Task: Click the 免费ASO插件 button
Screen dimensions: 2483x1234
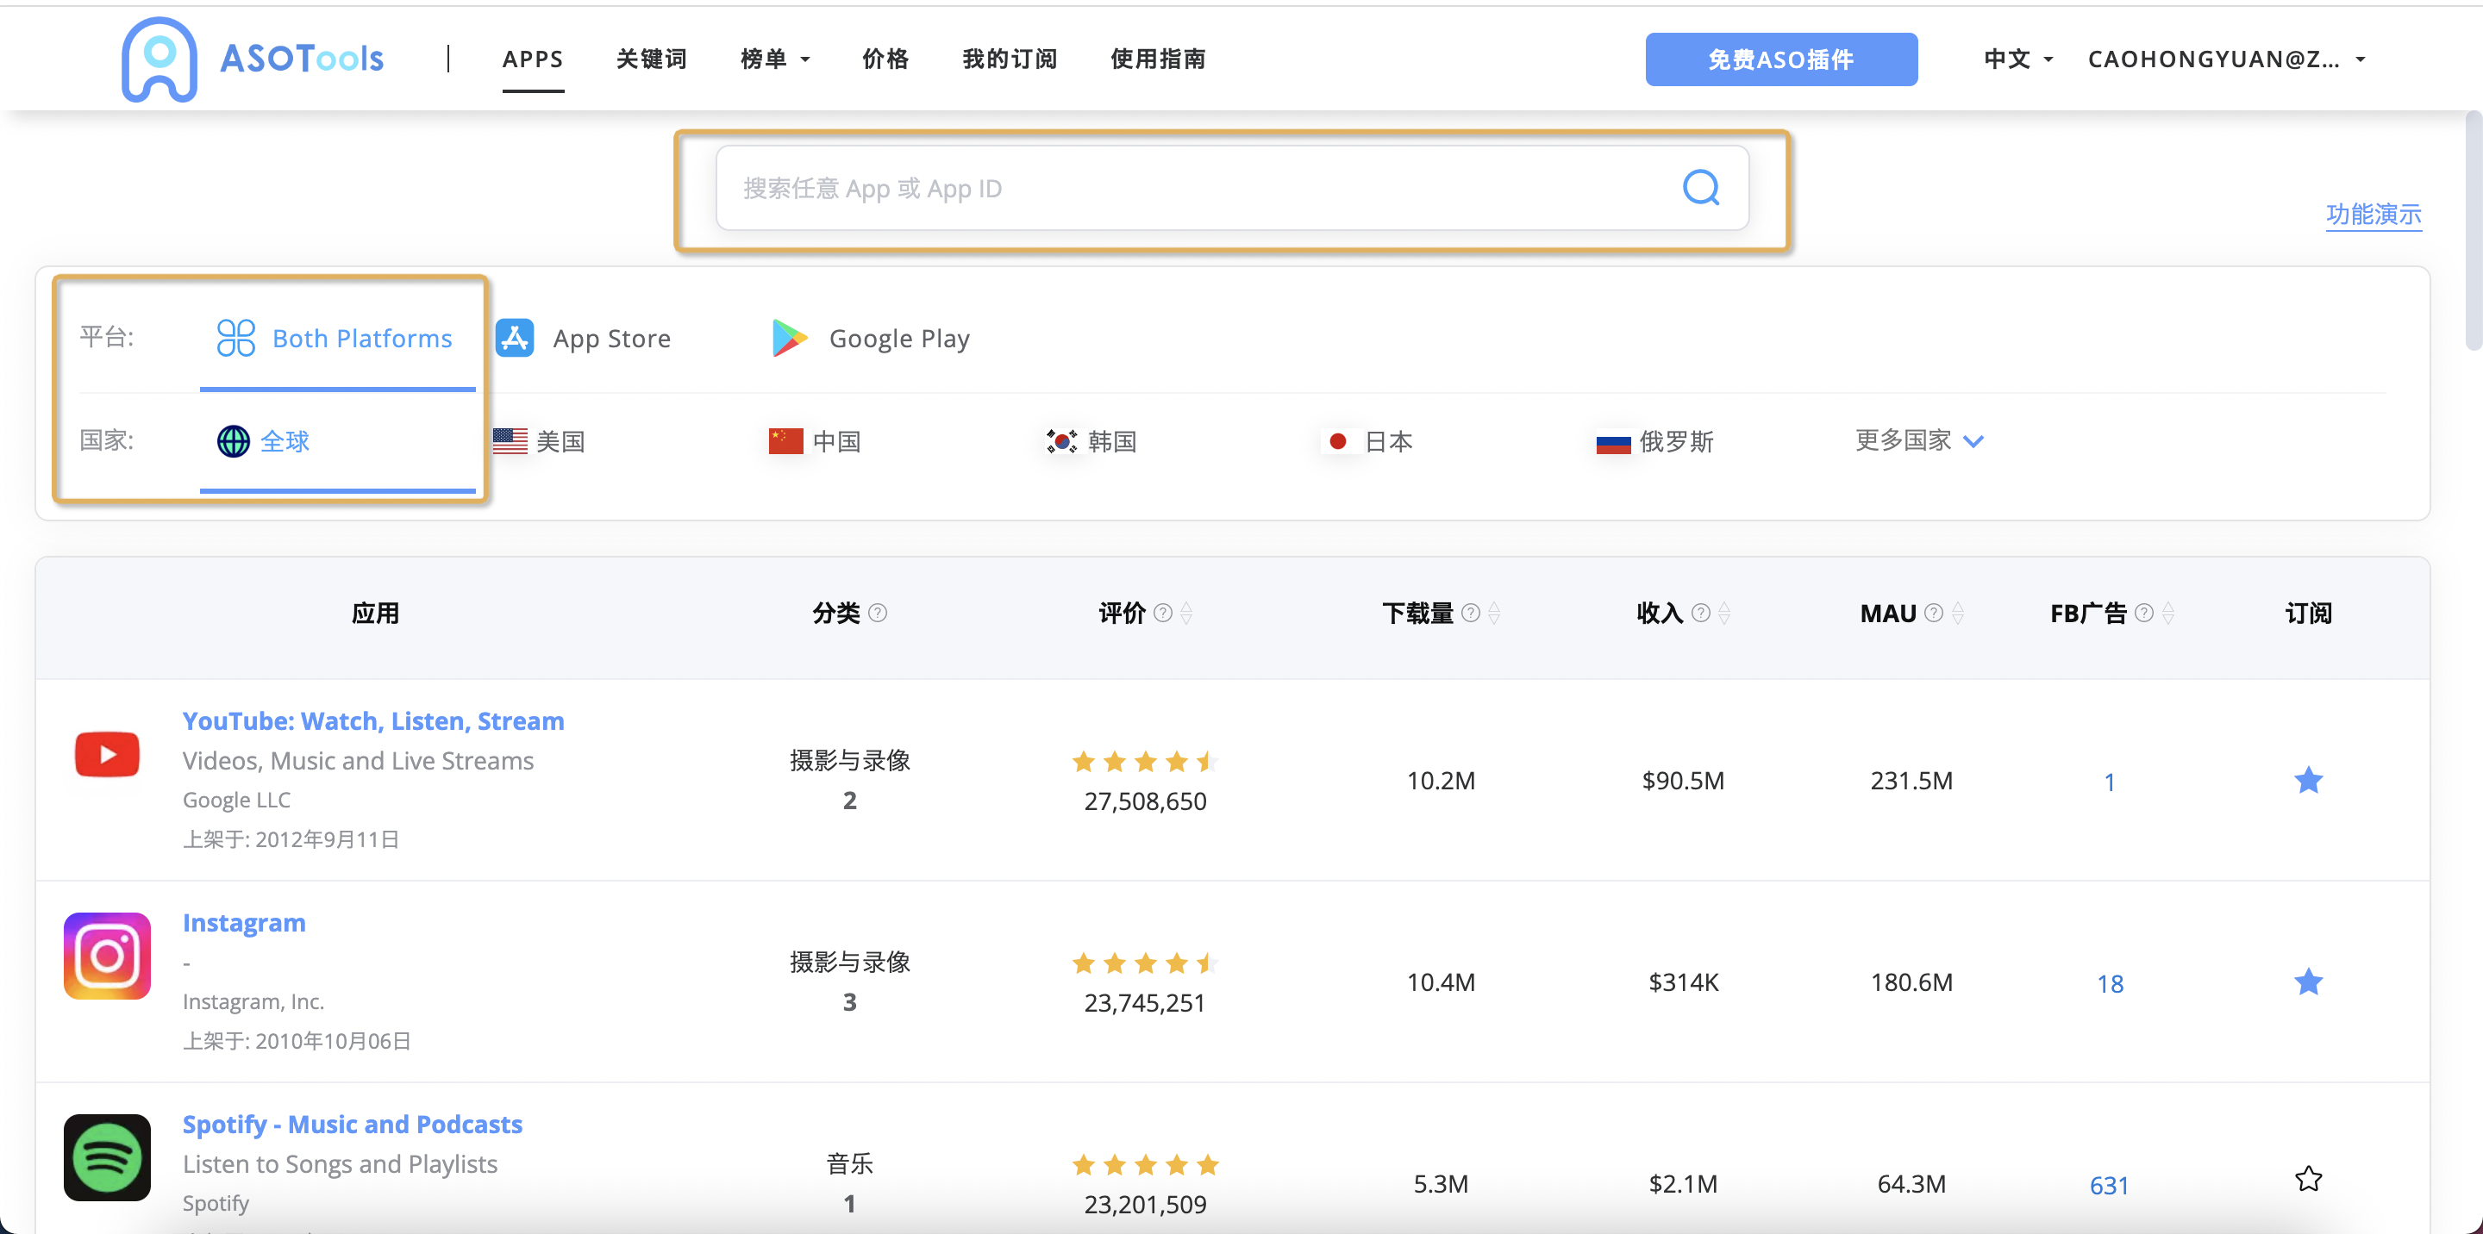Action: (x=1781, y=59)
